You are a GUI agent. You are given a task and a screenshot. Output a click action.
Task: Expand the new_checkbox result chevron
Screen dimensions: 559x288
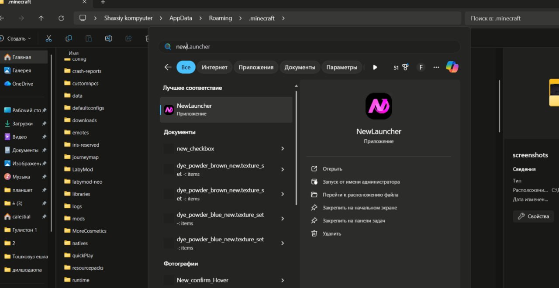click(283, 148)
